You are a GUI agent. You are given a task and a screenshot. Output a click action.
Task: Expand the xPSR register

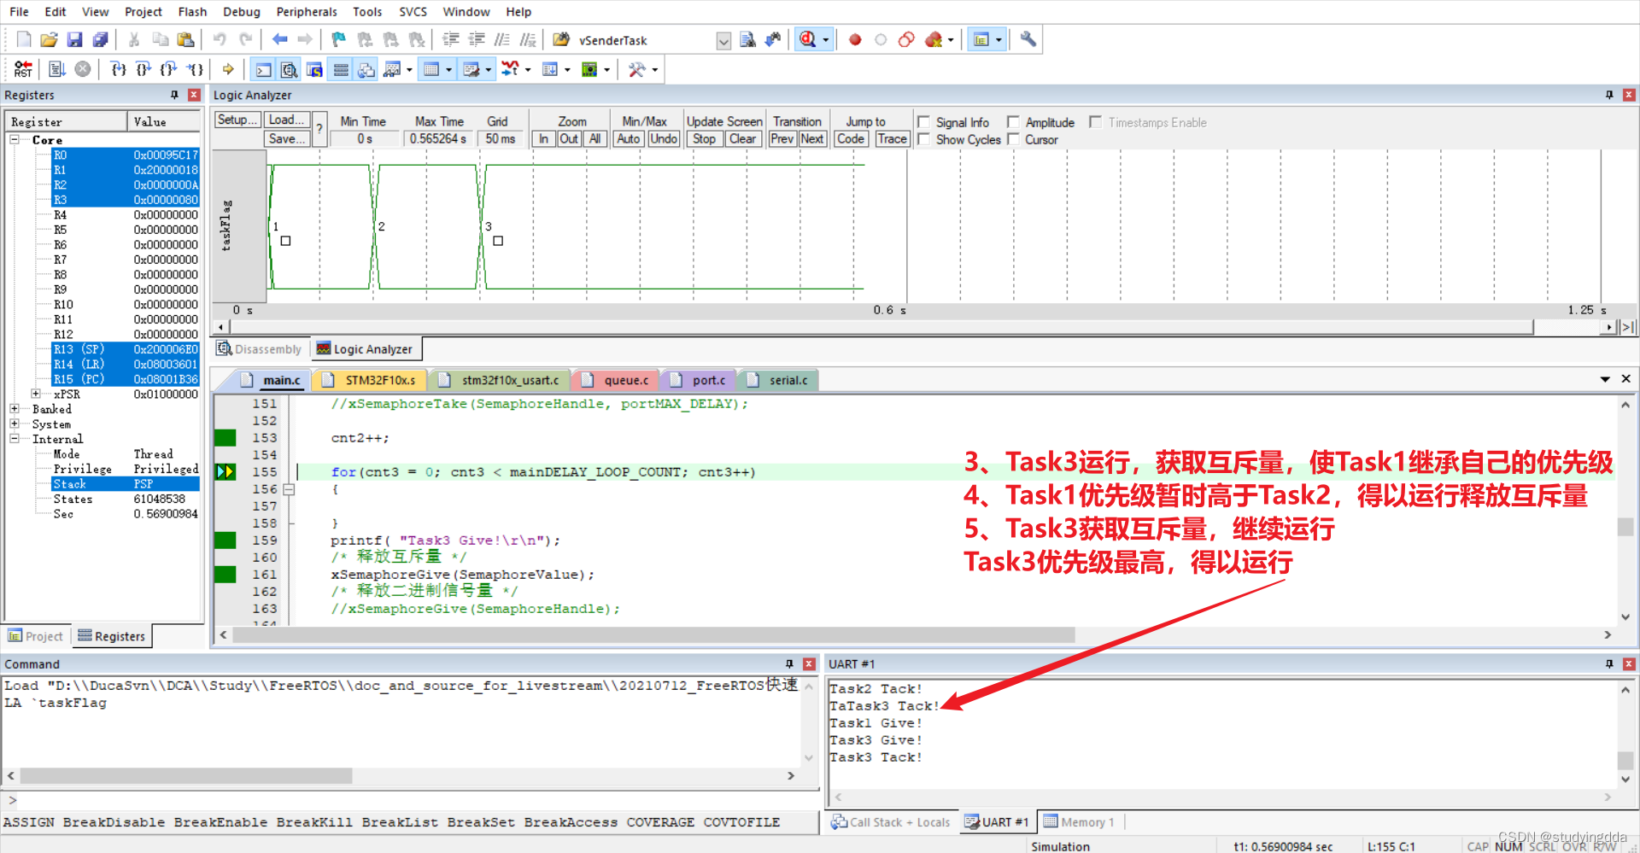pos(36,394)
